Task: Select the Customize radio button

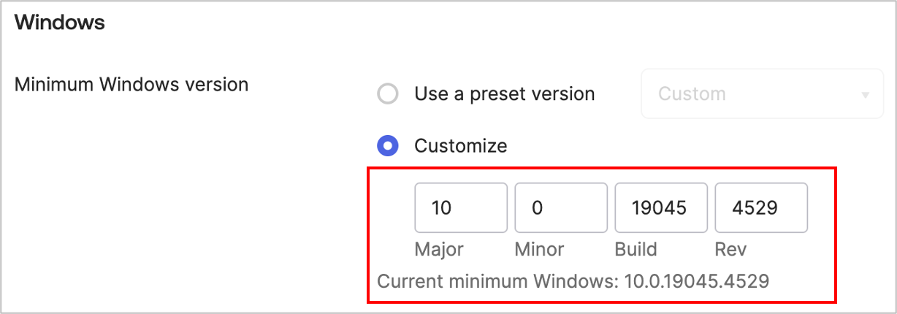Action: coord(387,146)
